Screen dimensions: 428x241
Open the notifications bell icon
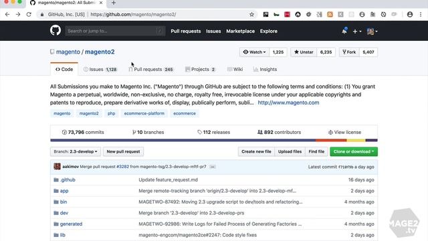pos(344,31)
